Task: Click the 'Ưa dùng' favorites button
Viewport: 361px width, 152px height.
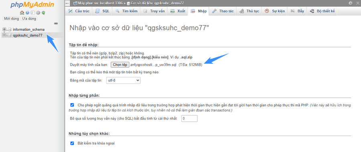Action: point(29,18)
